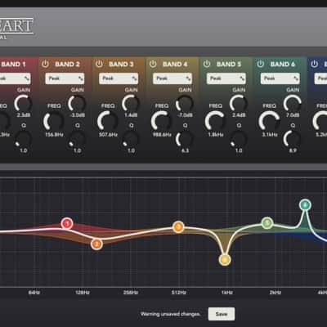
Task: Click the yellow Band 4 notch node
Action: pyautogui.click(x=225, y=260)
